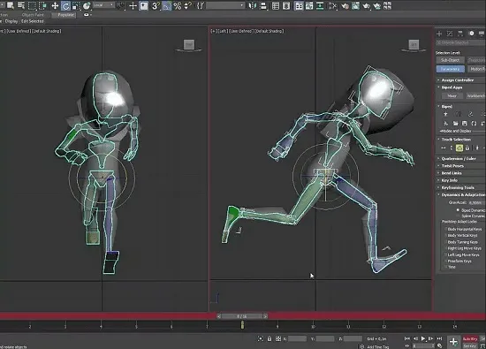Click the Spinner Snap toggle
486x349 pixels.
pyautogui.click(x=188, y=5)
